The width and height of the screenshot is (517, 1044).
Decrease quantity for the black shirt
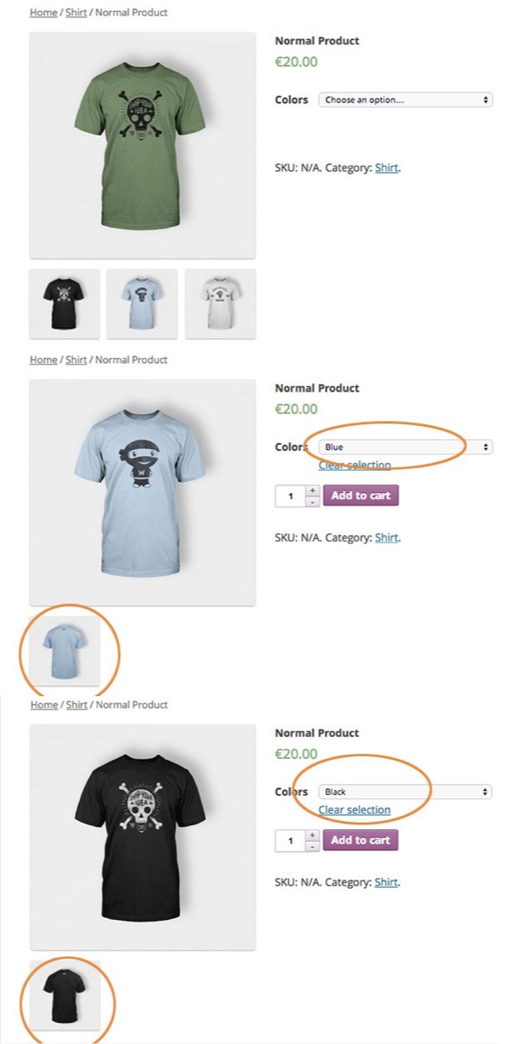pyautogui.click(x=313, y=846)
